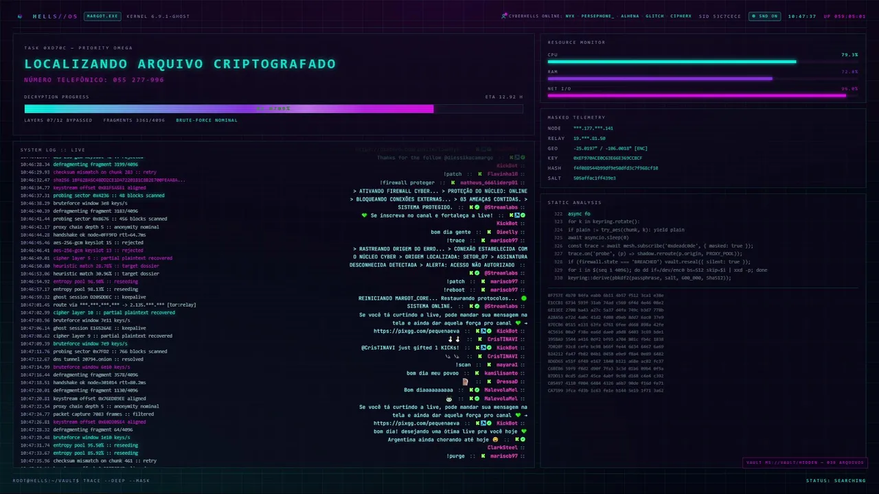879x494 pixels.
Task: Click the 'NÚMERO TELEFÔNICO: 055 277-996' line
Action: coord(94,80)
